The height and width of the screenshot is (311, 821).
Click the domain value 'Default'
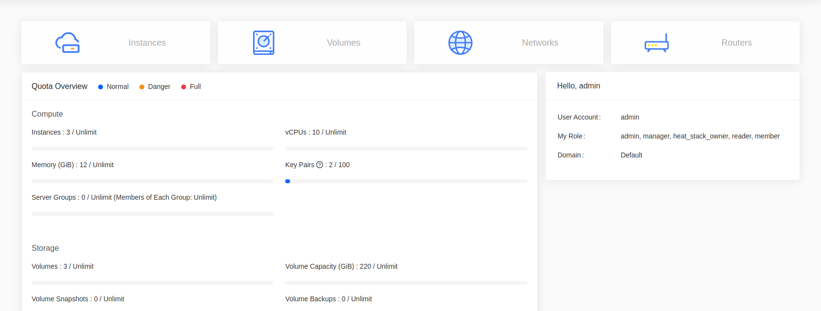pos(632,155)
